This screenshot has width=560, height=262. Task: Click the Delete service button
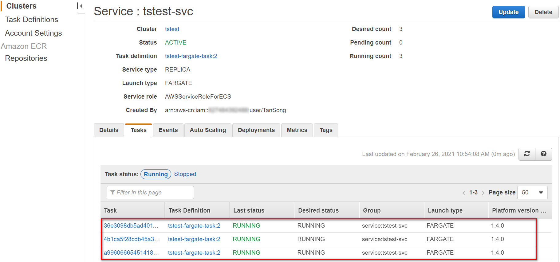tap(543, 12)
